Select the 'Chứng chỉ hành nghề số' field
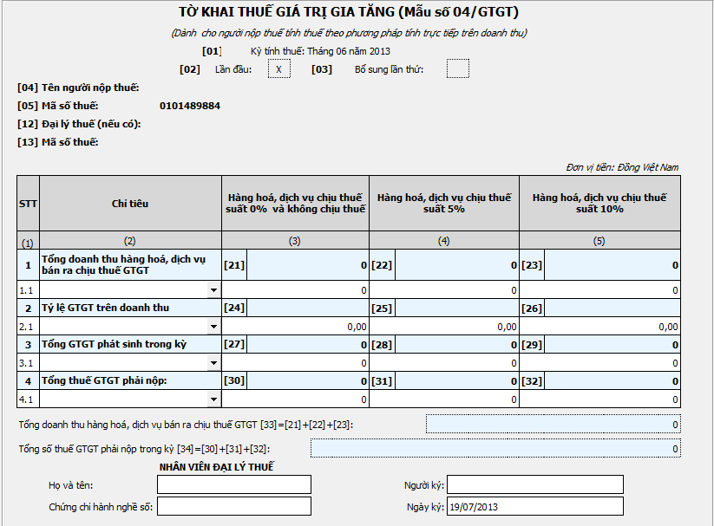 coord(233,506)
